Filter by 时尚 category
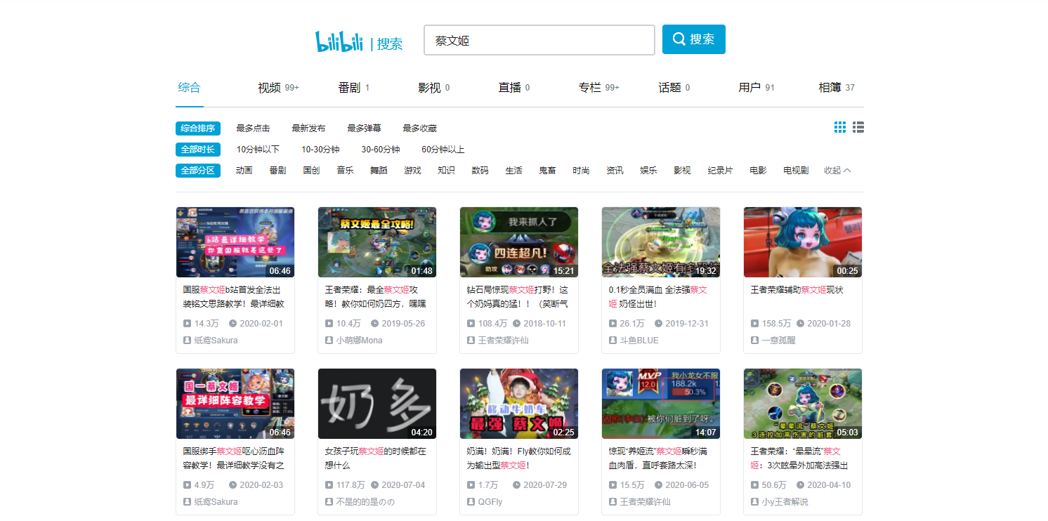The height and width of the screenshot is (521, 1048). point(581,171)
